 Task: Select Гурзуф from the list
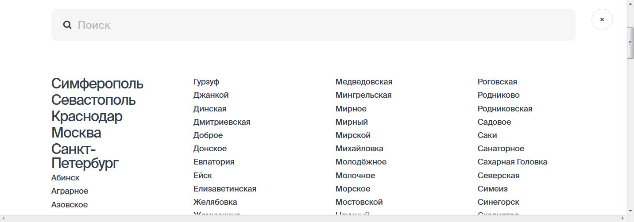206,82
